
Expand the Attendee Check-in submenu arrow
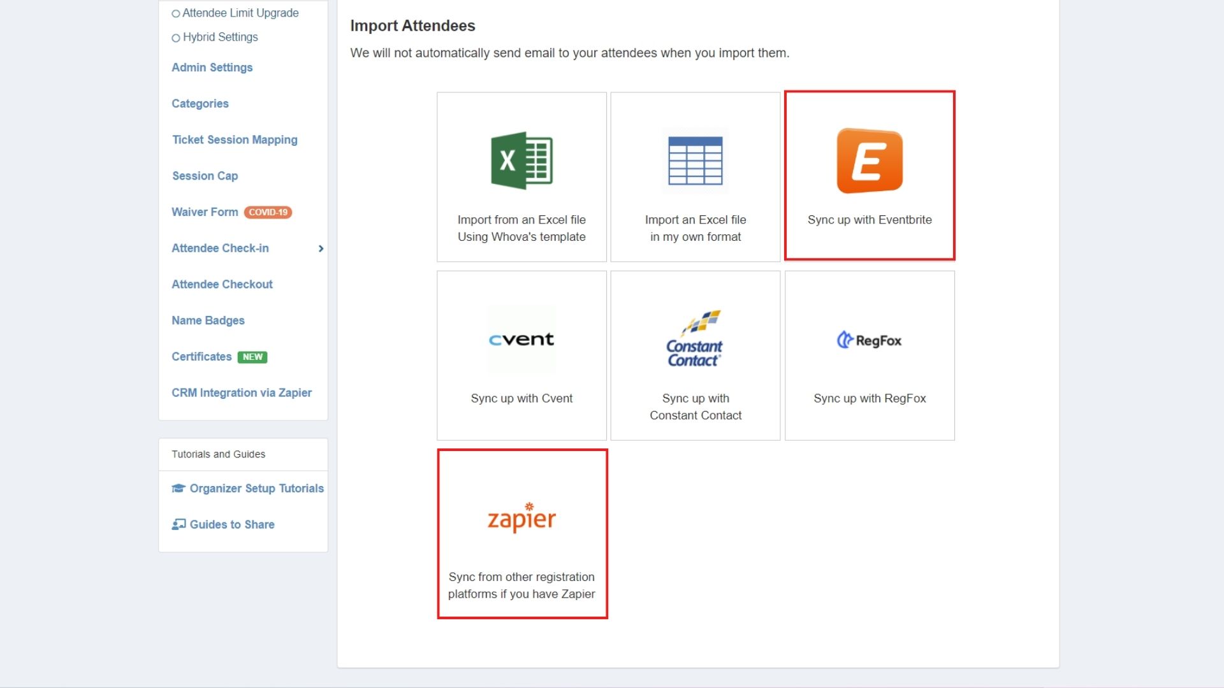(321, 248)
